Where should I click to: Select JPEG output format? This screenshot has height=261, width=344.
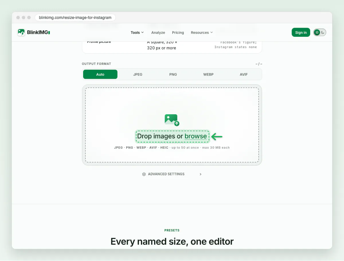click(x=138, y=74)
